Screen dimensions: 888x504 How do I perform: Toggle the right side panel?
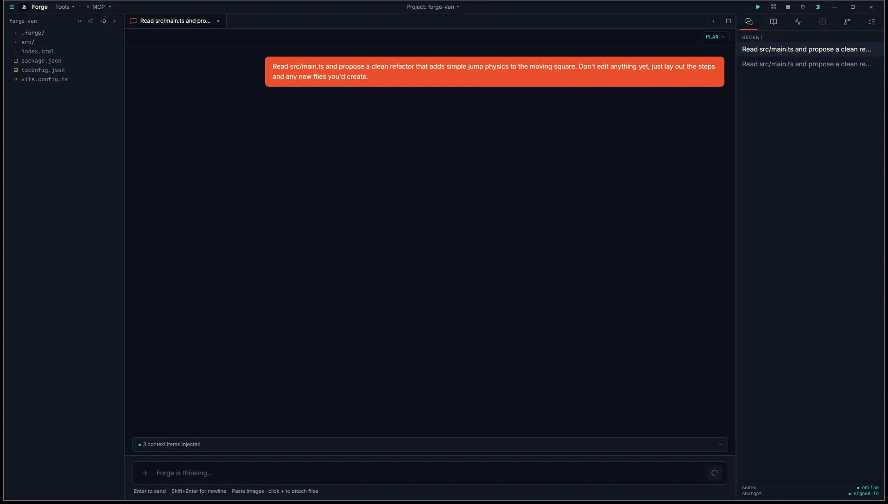point(818,7)
